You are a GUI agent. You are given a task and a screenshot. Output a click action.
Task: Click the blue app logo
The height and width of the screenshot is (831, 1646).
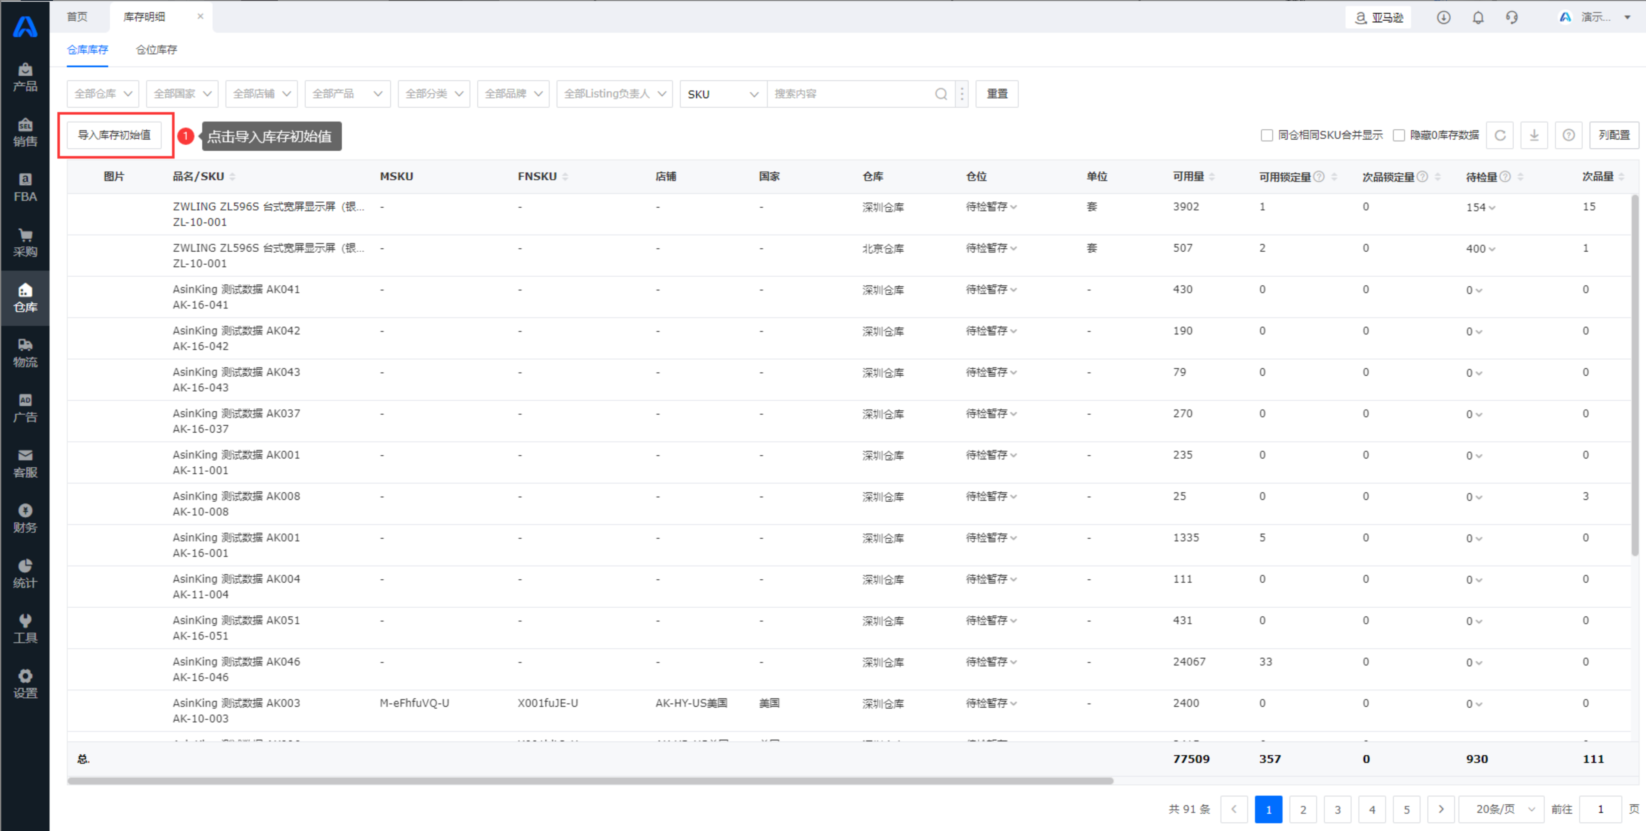[25, 26]
